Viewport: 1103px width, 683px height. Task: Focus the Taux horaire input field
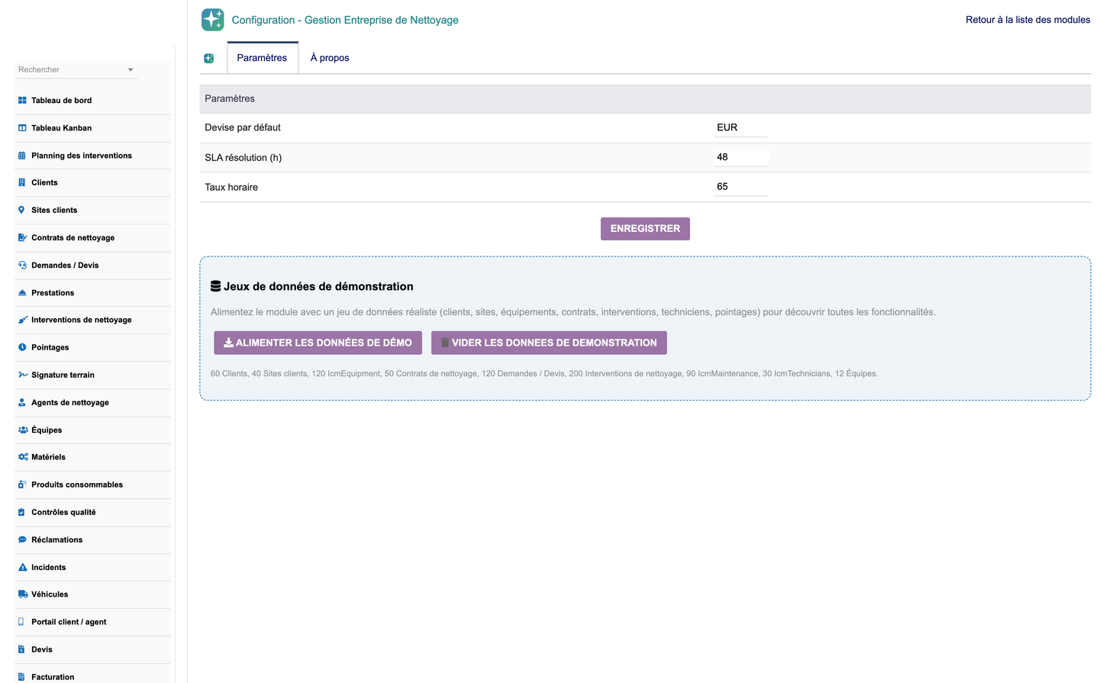(x=741, y=187)
